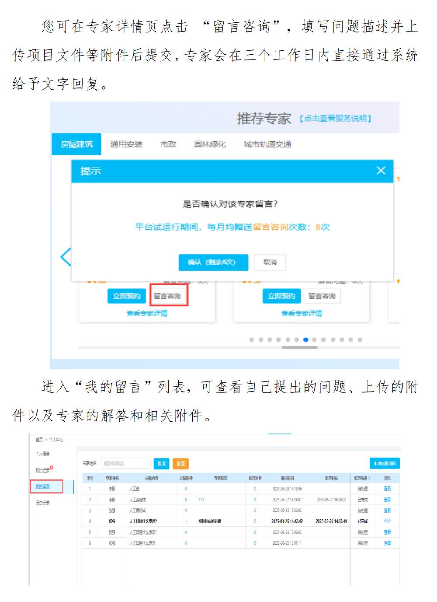This screenshot has width=437, height=602.
Task: Click the blue 微信服务通知 button
Action: tap(385, 463)
